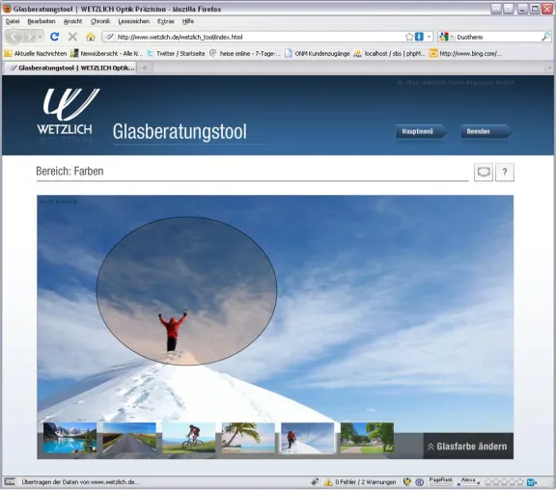The width and height of the screenshot is (556, 490).
Task: Select the palm tree beach thumbnail
Action: (x=248, y=438)
